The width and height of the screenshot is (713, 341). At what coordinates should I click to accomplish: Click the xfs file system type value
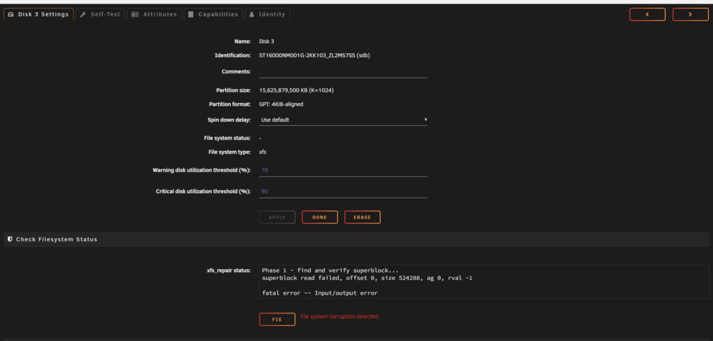tap(263, 152)
